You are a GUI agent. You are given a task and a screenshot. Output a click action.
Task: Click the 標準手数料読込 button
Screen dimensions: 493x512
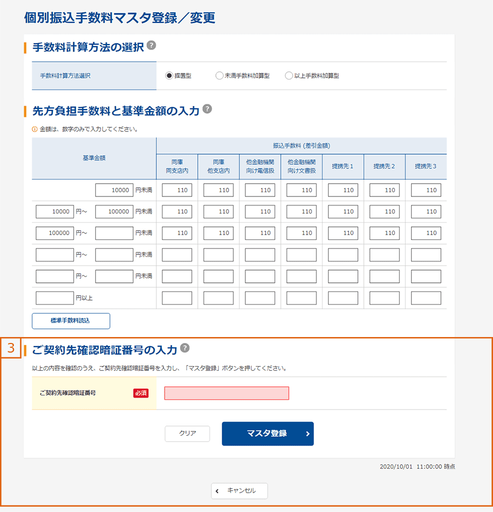pos(71,320)
